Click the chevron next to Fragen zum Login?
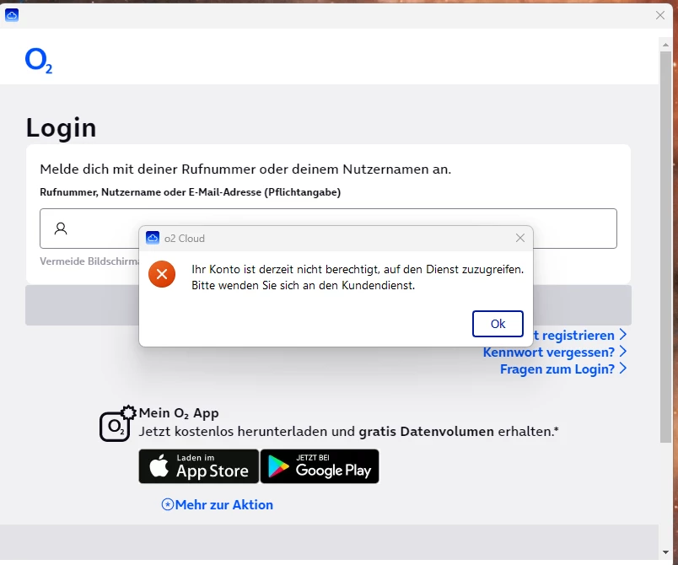Viewport: 678px width, 565px height. click(x=622, y=369)
